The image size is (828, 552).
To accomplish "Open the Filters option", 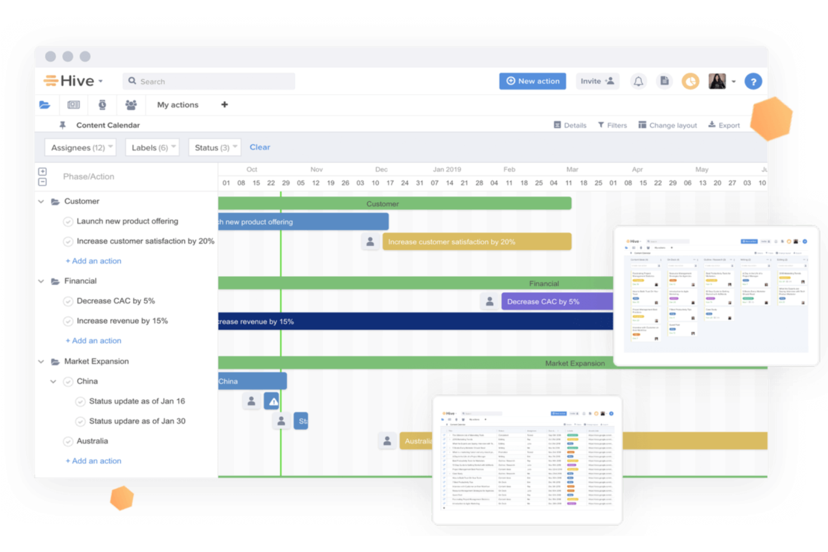I will pos(612,125).
